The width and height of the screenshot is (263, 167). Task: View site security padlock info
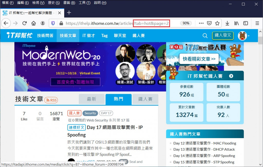[61, 23]
